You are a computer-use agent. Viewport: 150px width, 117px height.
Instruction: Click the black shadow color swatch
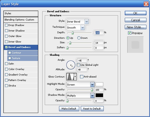99,95
